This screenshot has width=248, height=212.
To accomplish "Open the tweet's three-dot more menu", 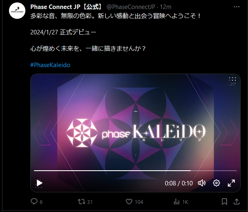I will click(x=237, y=7).
